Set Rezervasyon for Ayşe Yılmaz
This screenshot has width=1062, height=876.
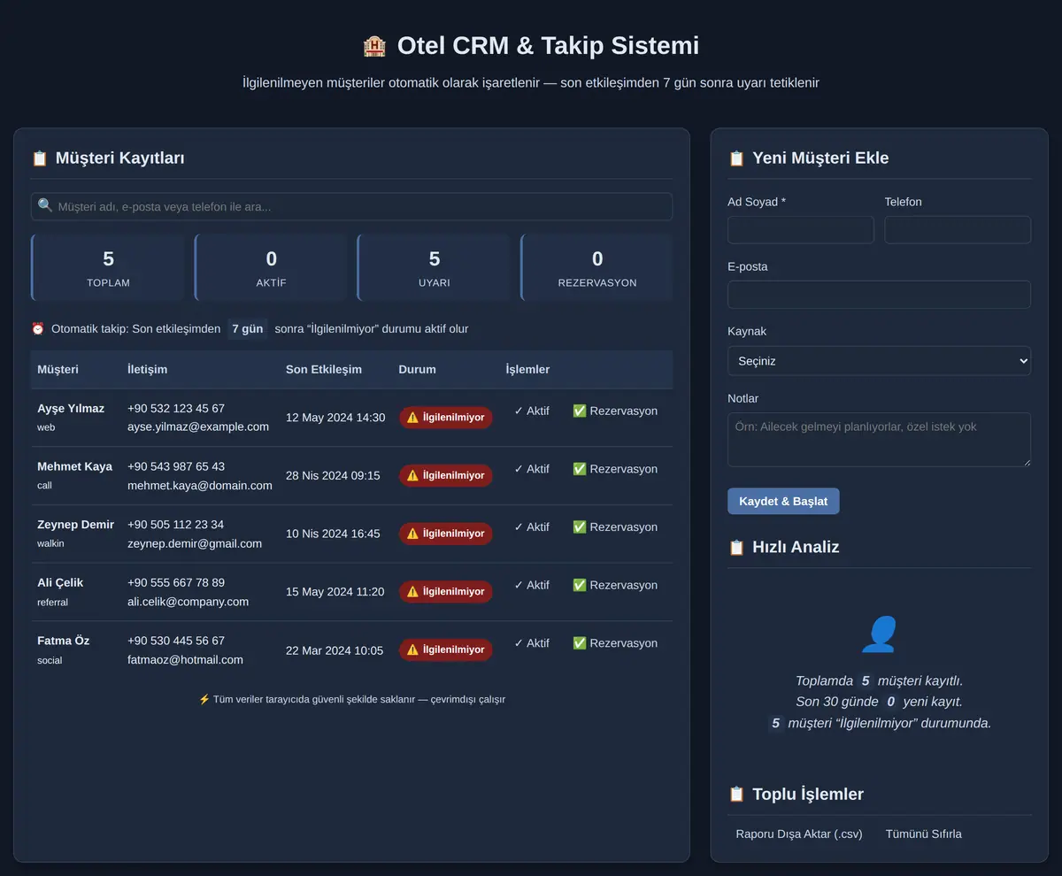(x=615, y=411)
